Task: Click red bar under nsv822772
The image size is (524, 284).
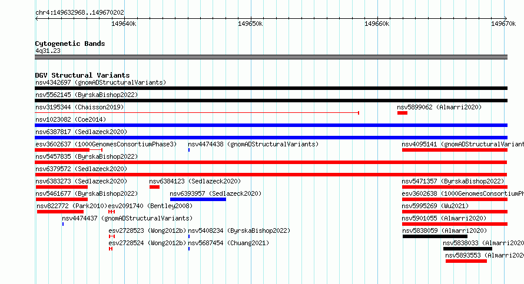Action: point(60,212)
